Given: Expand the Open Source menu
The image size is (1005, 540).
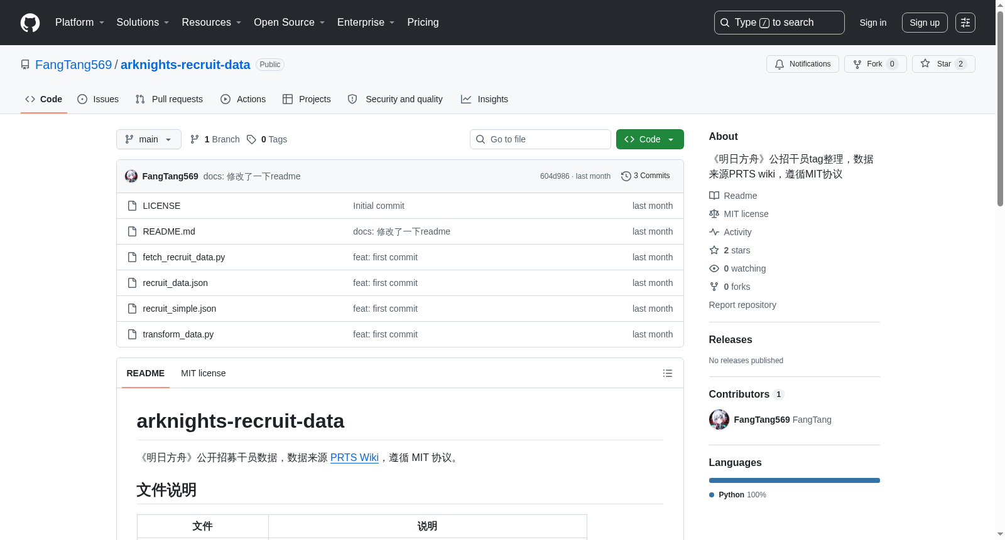Looking at the screenshot, I should (x=290, y=23).
